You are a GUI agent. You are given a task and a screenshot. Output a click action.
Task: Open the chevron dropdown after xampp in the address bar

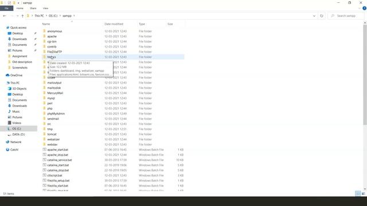(74, 15)
